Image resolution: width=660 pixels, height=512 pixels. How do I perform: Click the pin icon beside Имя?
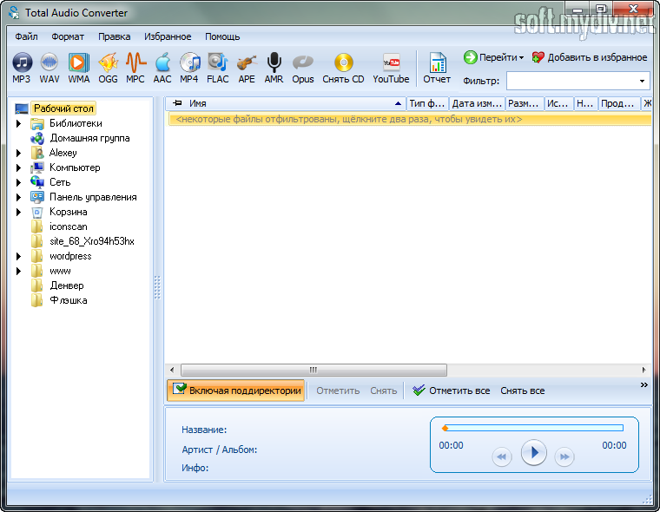coord(178,103)
